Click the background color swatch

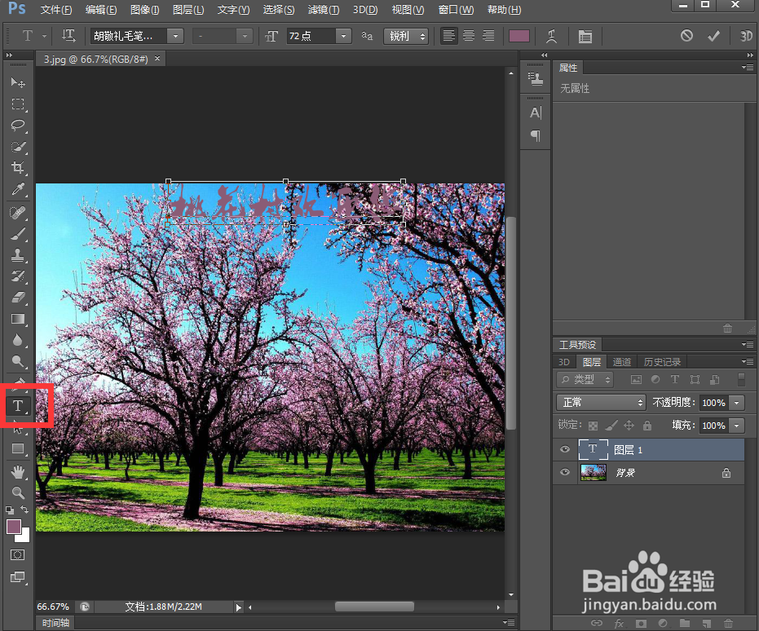tap(24, 537)
